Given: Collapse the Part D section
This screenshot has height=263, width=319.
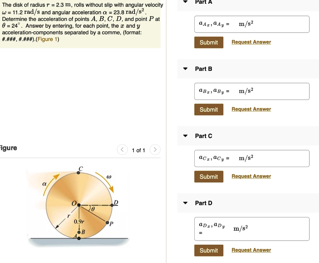Looking at the screenshot, I should (185, 203).
